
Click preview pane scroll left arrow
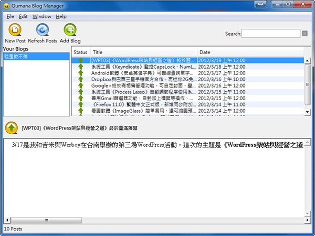point(7,220)
